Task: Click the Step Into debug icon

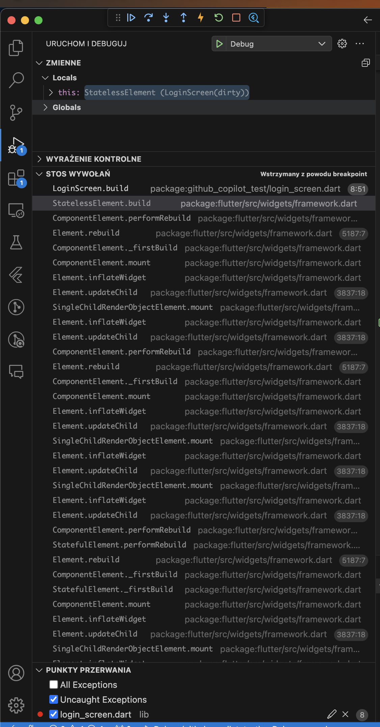Action: point(166,18)
